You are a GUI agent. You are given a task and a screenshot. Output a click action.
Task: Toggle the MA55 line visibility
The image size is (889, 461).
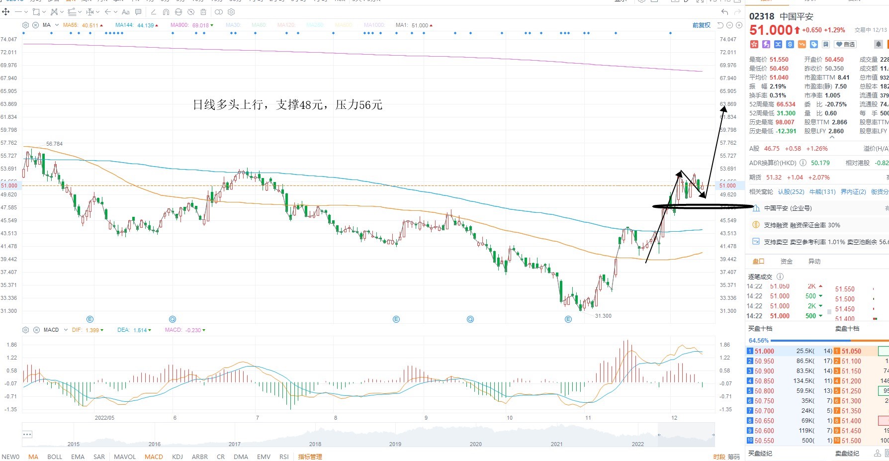(83, 25)
